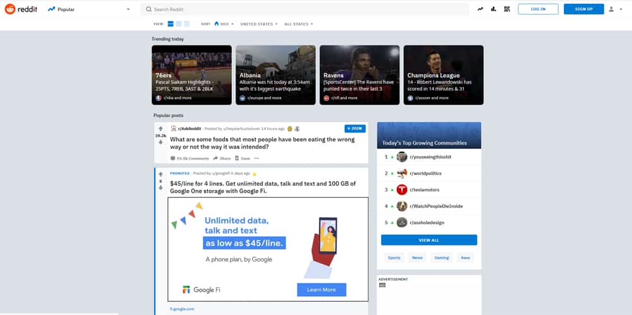632x315 pixels.
Task: Click the View All communities button
Action: click(x=429, y=240)
